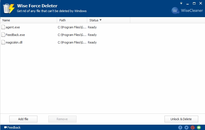Open the Google Plus share icon
205x130 pixels.
pyautogui.click(x=193, y=127)
